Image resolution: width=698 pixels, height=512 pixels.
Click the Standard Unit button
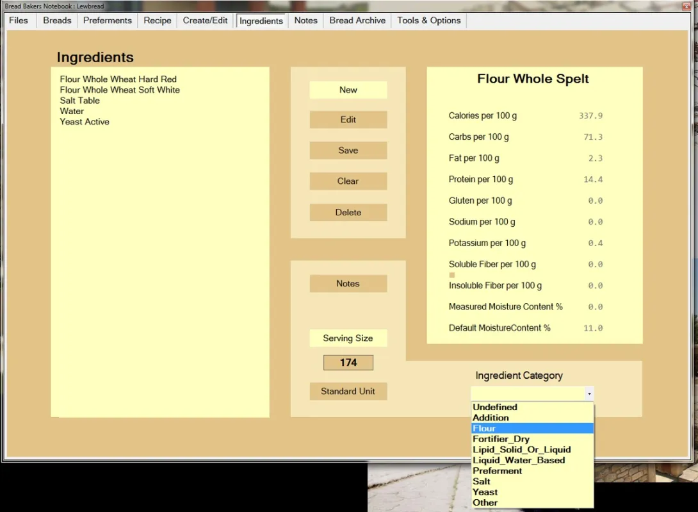348,392
